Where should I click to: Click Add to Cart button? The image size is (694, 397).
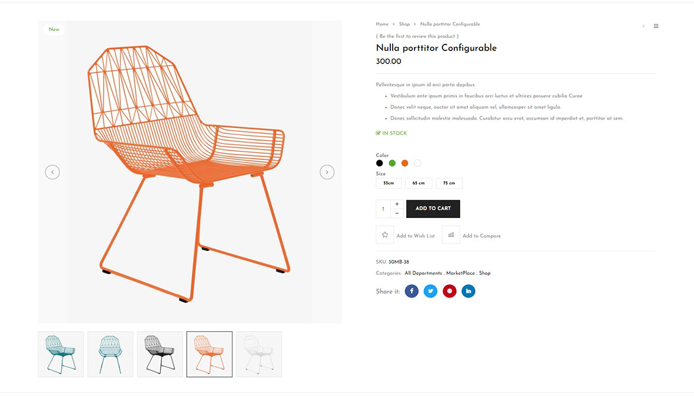click(x=433, y=209)
